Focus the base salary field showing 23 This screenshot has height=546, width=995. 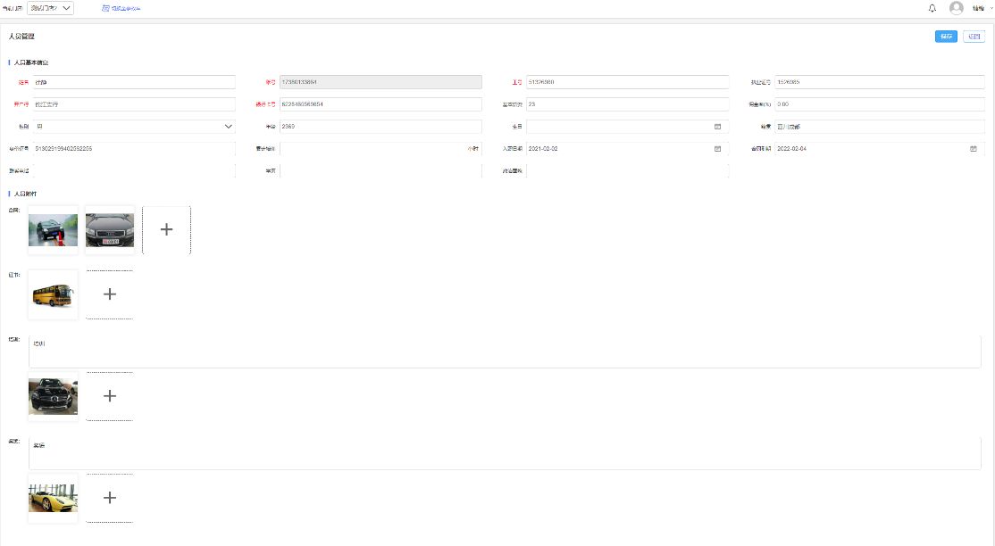628,104
